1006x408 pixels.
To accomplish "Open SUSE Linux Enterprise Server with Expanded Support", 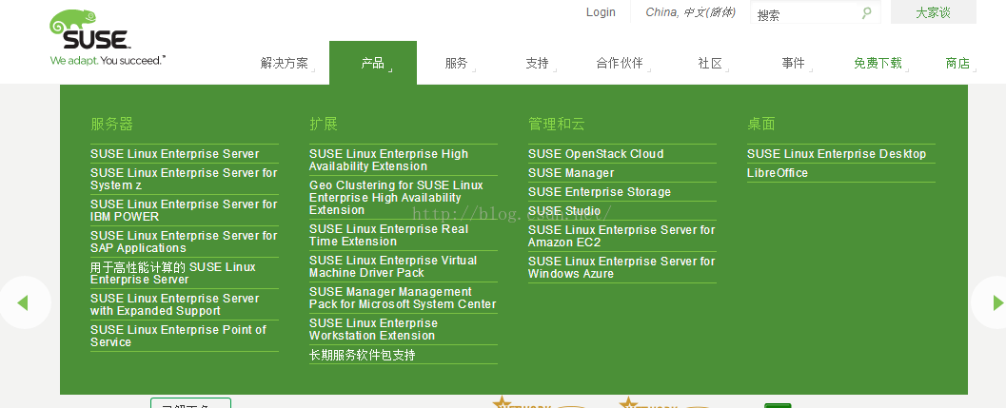I will 174,304.
